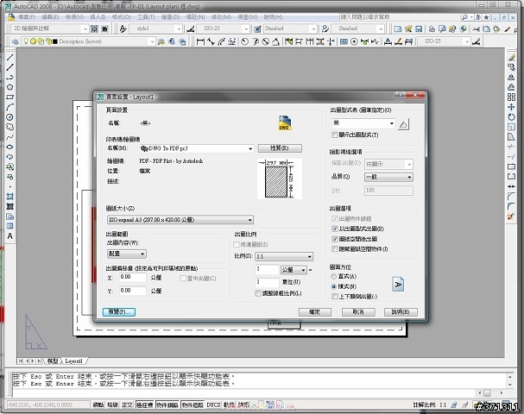Select the Arc draw tool
Image resolution: width=524 pixels, height=414 pixels.
click(x=9, y=107)
